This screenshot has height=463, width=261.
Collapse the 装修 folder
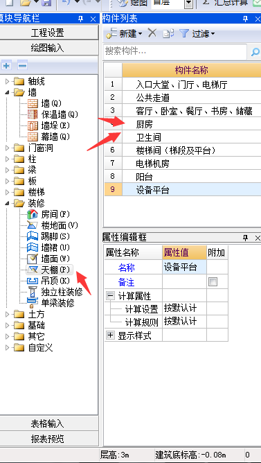pos(8,203)
